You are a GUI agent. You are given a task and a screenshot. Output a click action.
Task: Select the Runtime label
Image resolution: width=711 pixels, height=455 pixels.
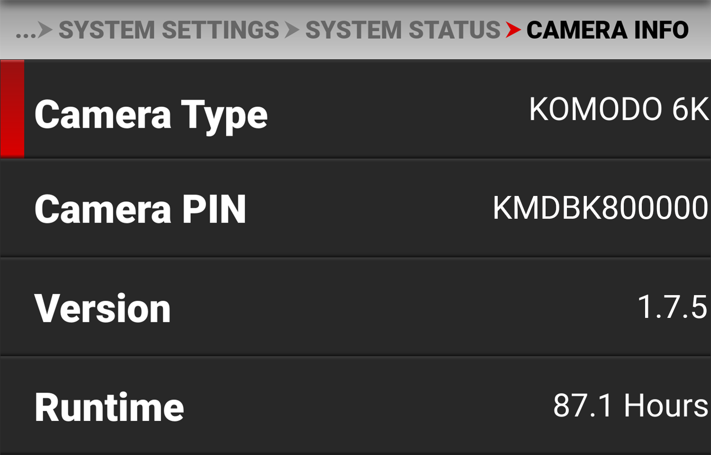point(109,408)
